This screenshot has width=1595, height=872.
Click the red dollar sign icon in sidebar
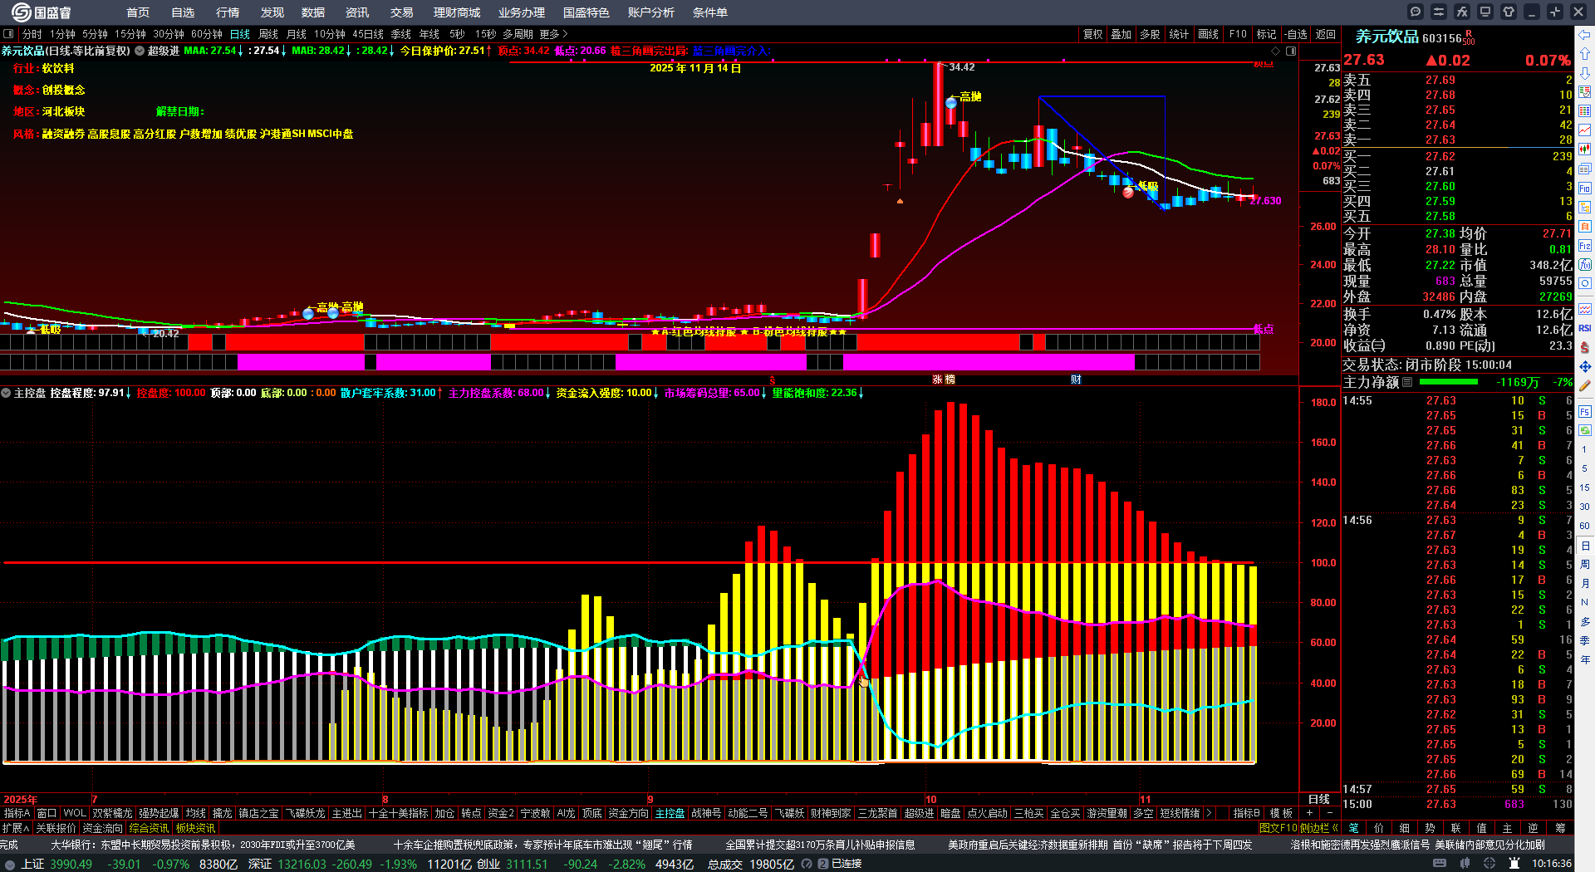(x=1585, y=347)
